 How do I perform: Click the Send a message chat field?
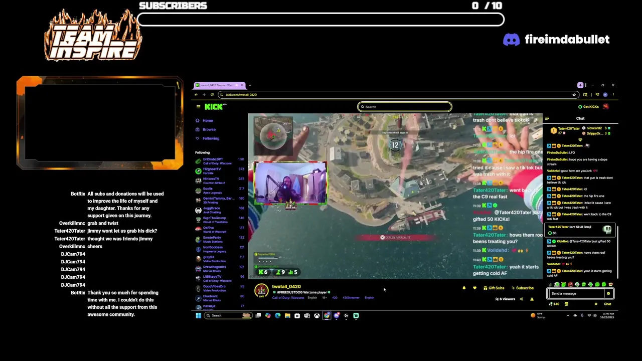tap(577, 294)
